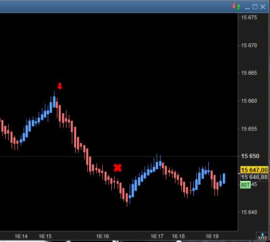Click the green 80T timer label
Screen dimensions: 270x242
pos(245,185)
